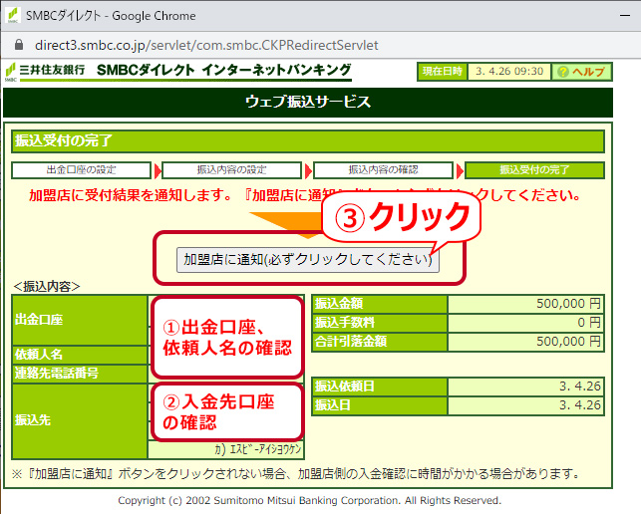Click the Copyright Sumitomo Mitsui Banking footer
641x514 pixels.
click(309, 500)
